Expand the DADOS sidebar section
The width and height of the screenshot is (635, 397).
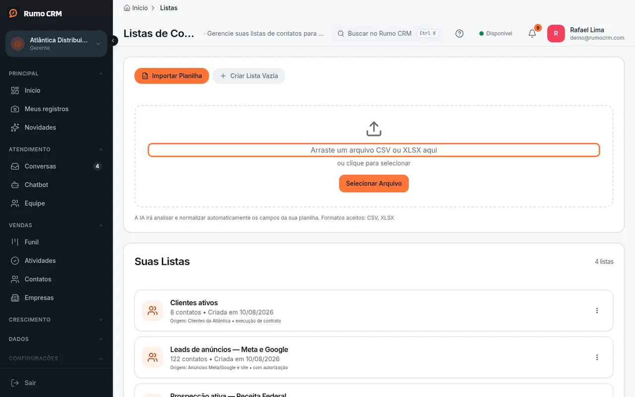coord(56,339)
